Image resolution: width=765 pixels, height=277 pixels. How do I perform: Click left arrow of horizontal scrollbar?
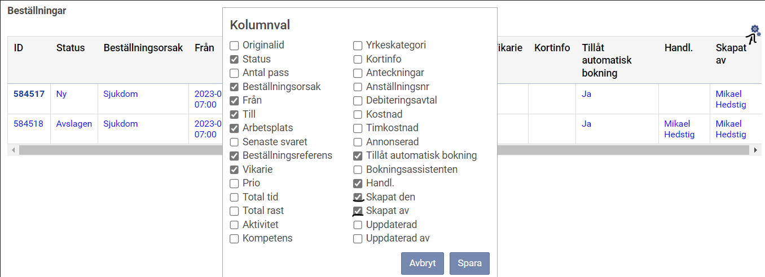point(12,150)
